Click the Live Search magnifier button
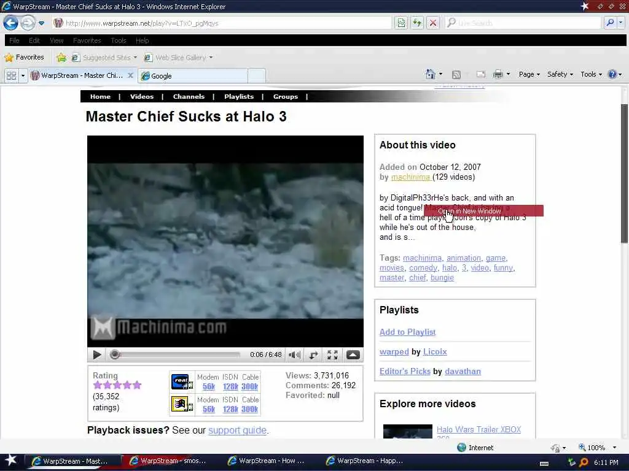The height and width of the screenshot is (471, 629). tap(610, 23)
